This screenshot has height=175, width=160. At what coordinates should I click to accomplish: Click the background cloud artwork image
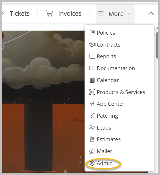[x=43, y=102]
